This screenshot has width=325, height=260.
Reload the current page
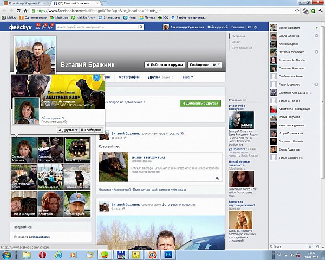18,11
